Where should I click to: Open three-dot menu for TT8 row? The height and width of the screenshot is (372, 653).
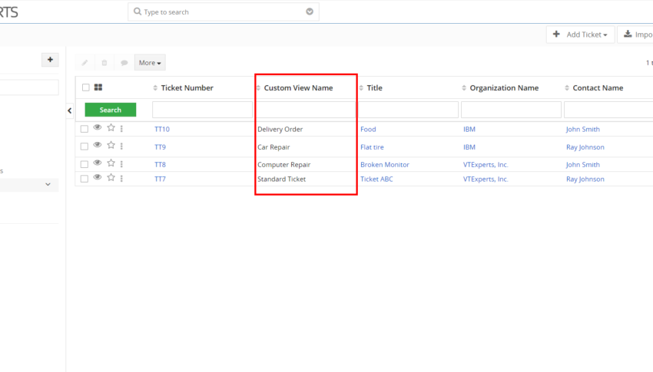pos(121,164)
